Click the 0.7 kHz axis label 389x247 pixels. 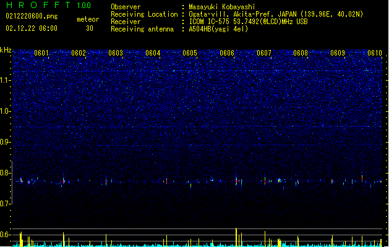click(6, 204)
